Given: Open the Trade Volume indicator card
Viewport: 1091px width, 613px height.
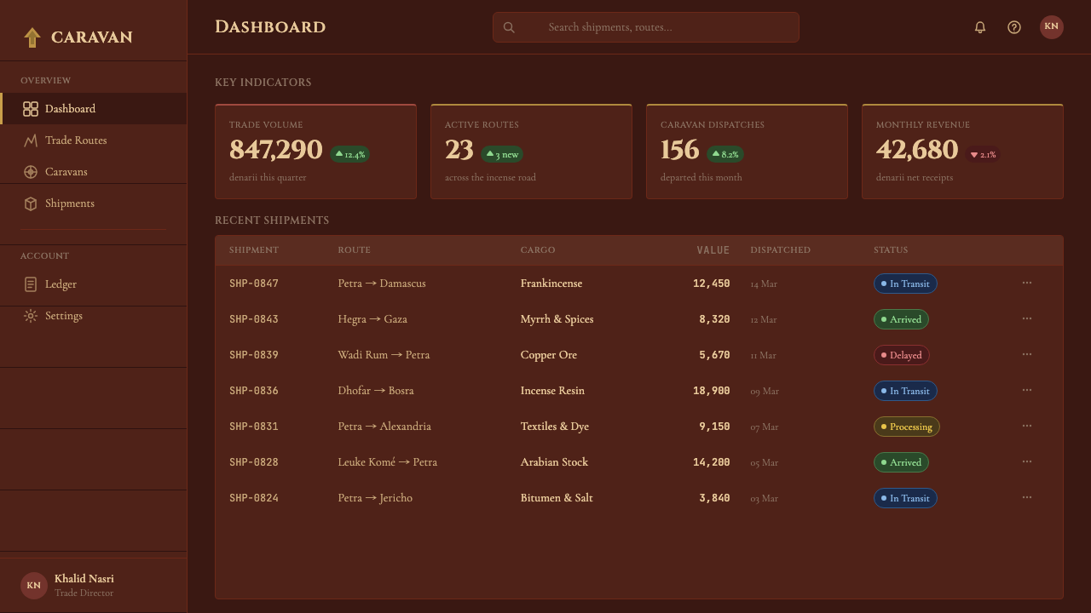Looking at the screenshot, I should [x=315, y=152].
